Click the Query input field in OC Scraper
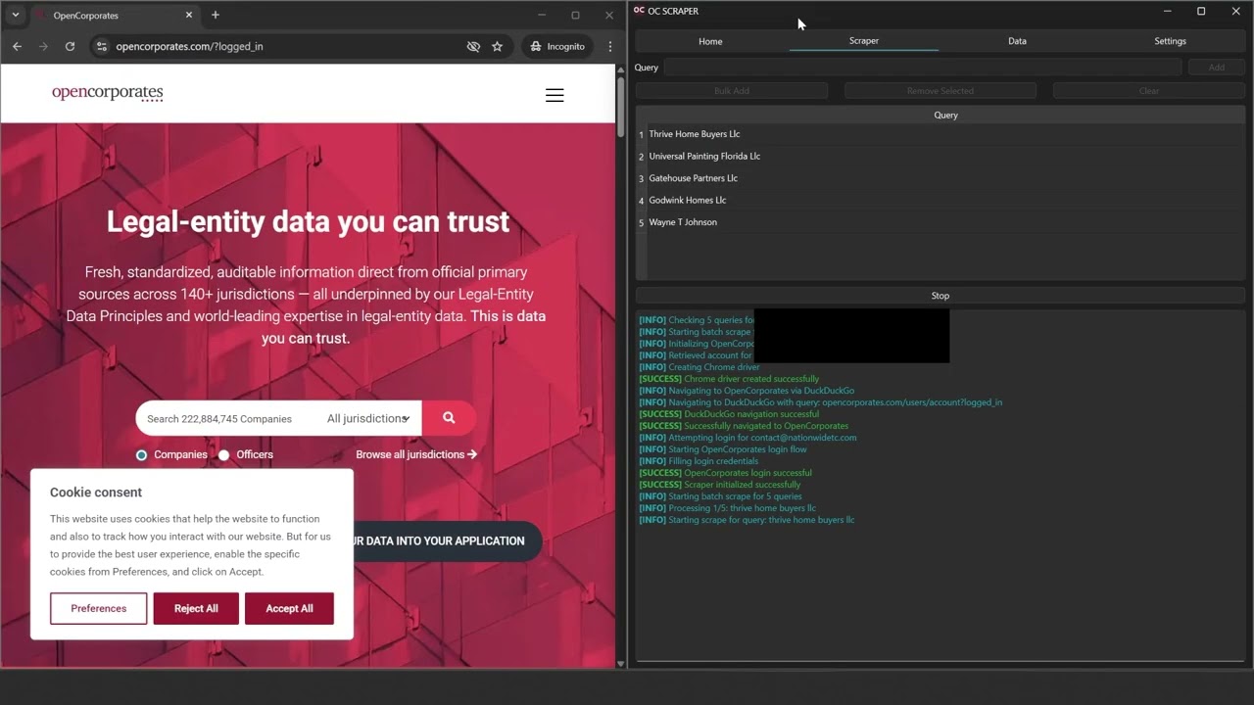Viewport: 1254px width, 705px height. click(x=923, y=68)
